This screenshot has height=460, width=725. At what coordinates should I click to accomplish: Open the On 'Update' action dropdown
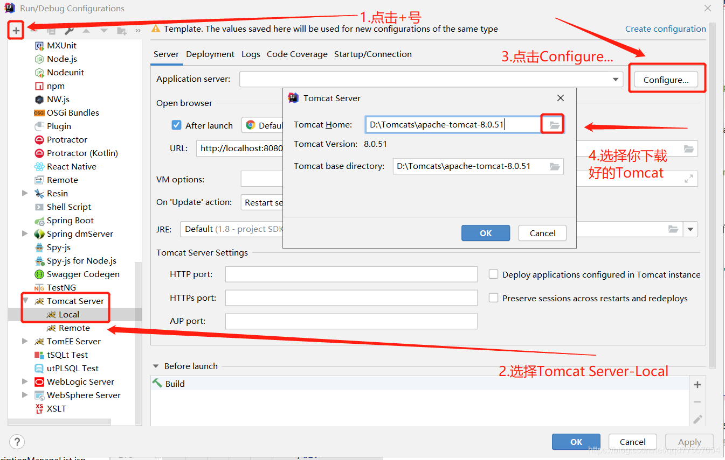(x=263, y=202)
